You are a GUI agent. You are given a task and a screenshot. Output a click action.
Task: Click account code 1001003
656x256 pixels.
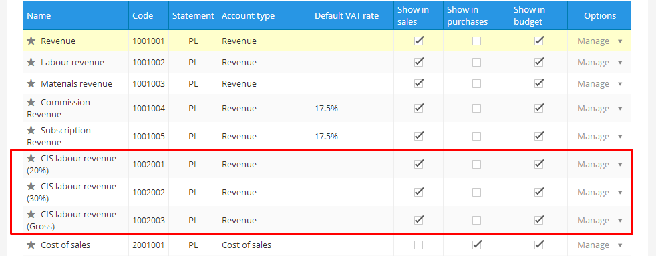click(148, 83)
